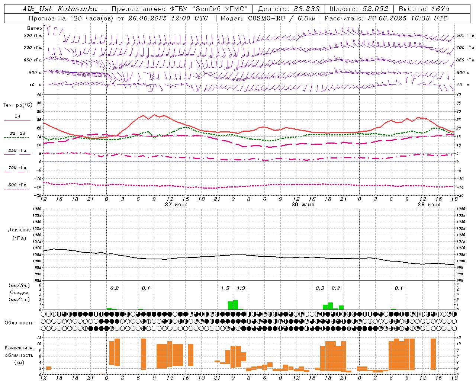This screenshot has height=381, width=476.
Task: Click the (мм/1ч.) precipitation unit label
Action: (x=19, y=300)
